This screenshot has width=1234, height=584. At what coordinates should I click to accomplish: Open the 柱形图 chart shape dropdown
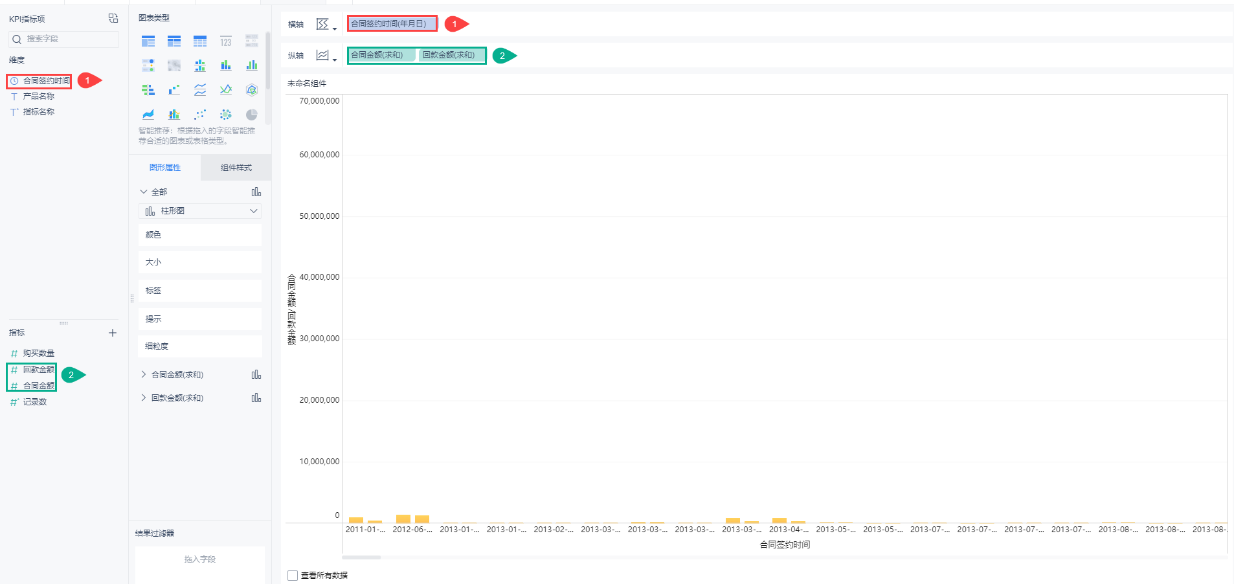(199, 211)
